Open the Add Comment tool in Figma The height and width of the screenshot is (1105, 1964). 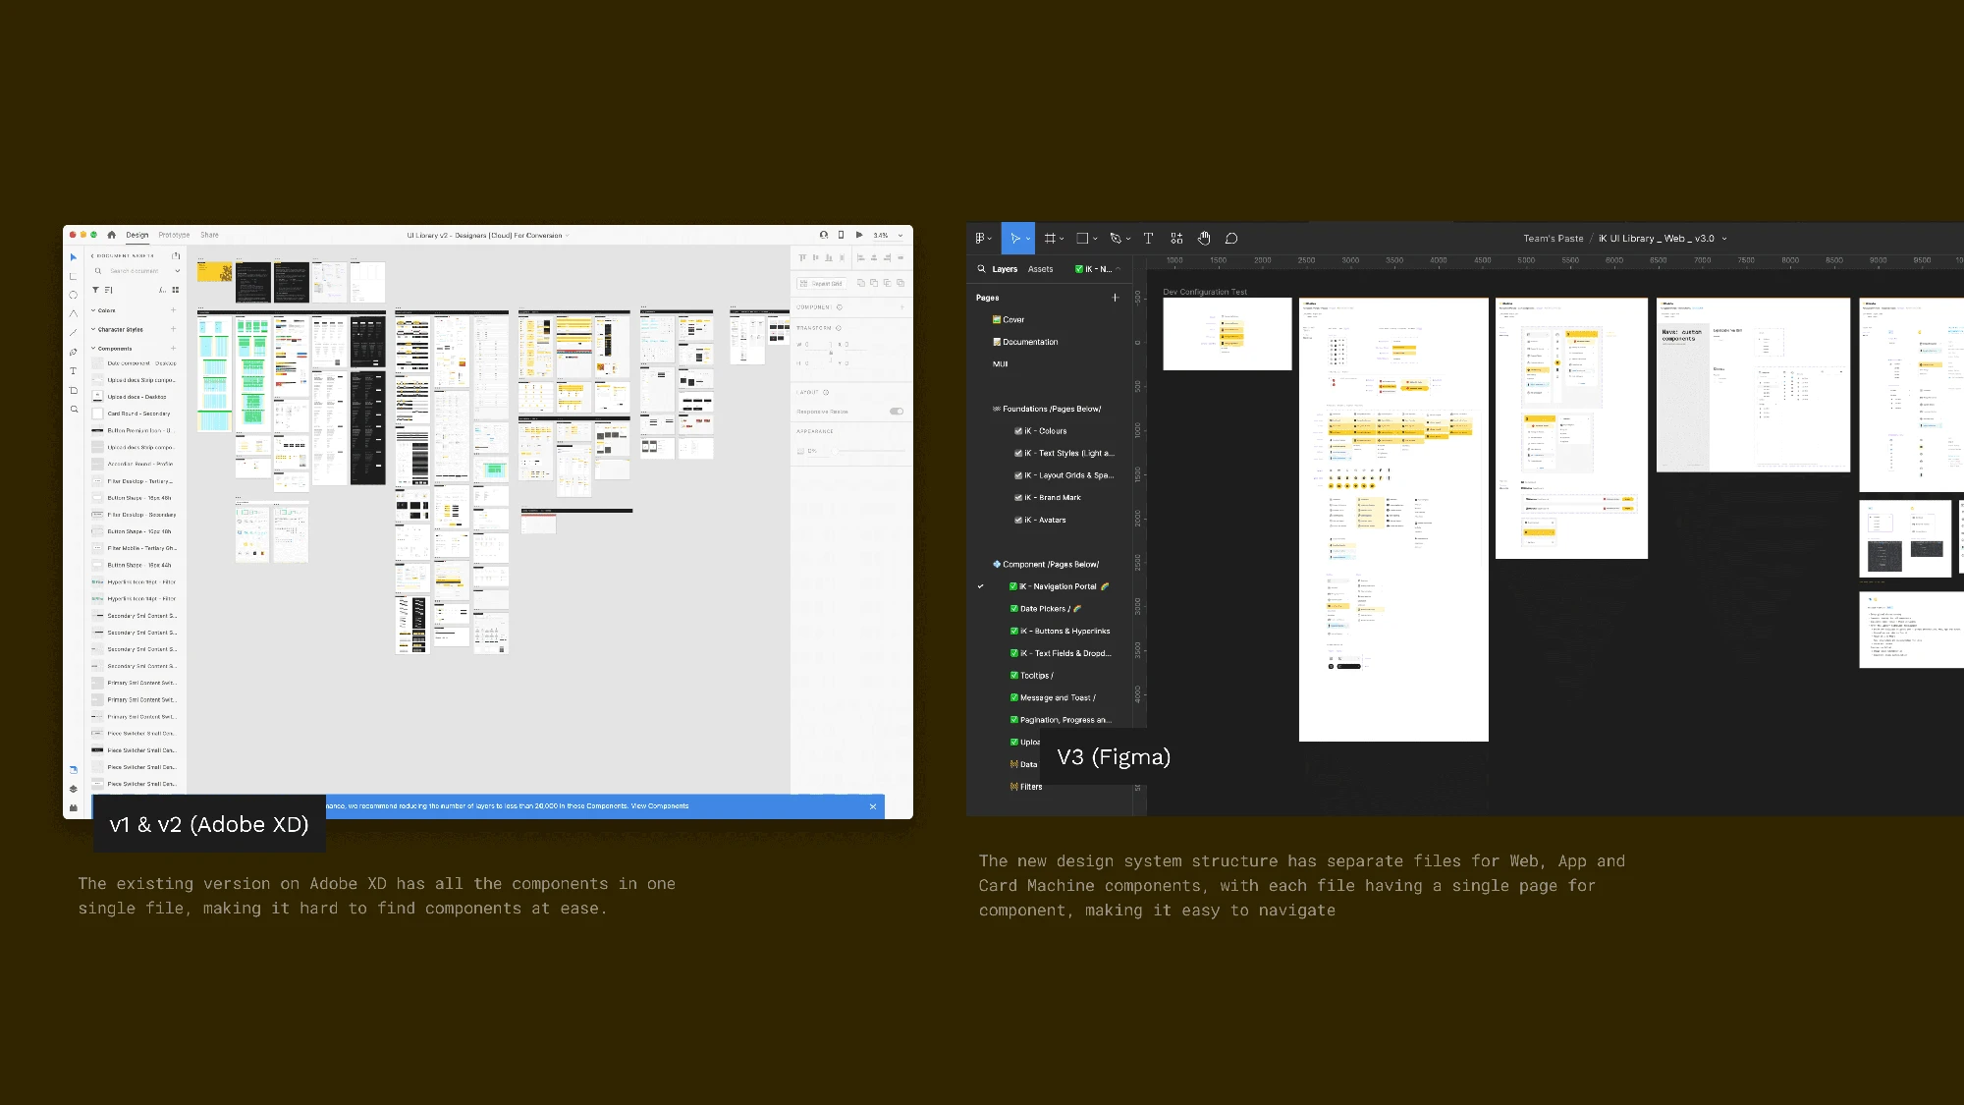click(1231, 239)
